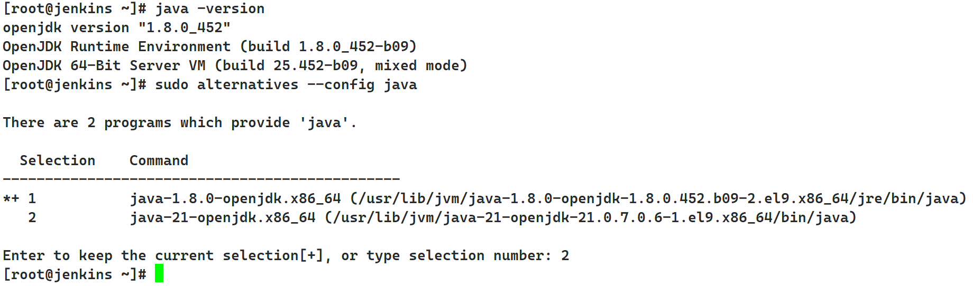
Task: Click the java-21 bin/java path in parentheses
Action: click(x=590, y=218)
